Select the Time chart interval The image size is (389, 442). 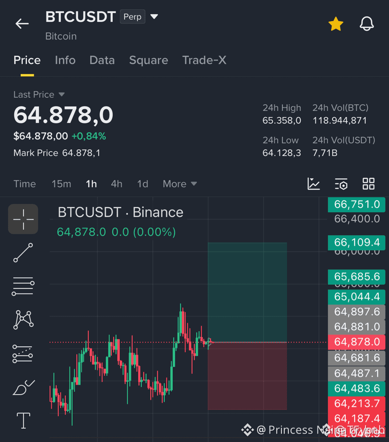[25, 184]
